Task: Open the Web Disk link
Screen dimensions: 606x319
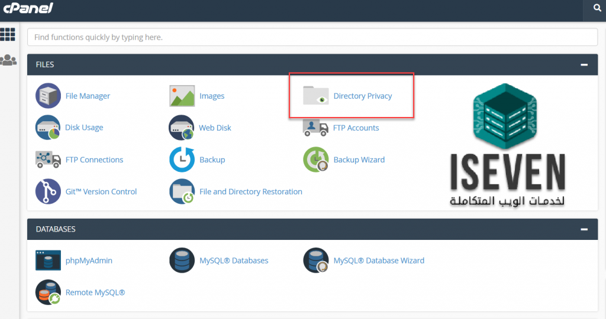Action: click(215, 128)
